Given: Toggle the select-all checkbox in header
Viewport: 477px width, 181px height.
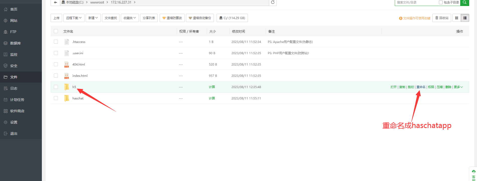Looking at the screenshot, I should click(x=56, y=31).
